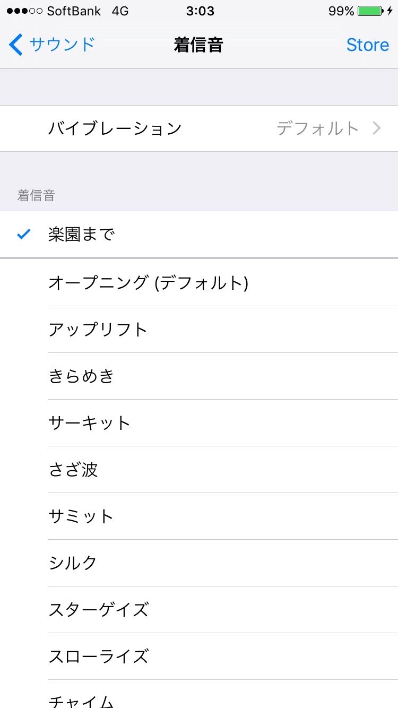Screen dimensions: 398x708
Task: Select the シルク ringtone
Action: pos(199,563)
